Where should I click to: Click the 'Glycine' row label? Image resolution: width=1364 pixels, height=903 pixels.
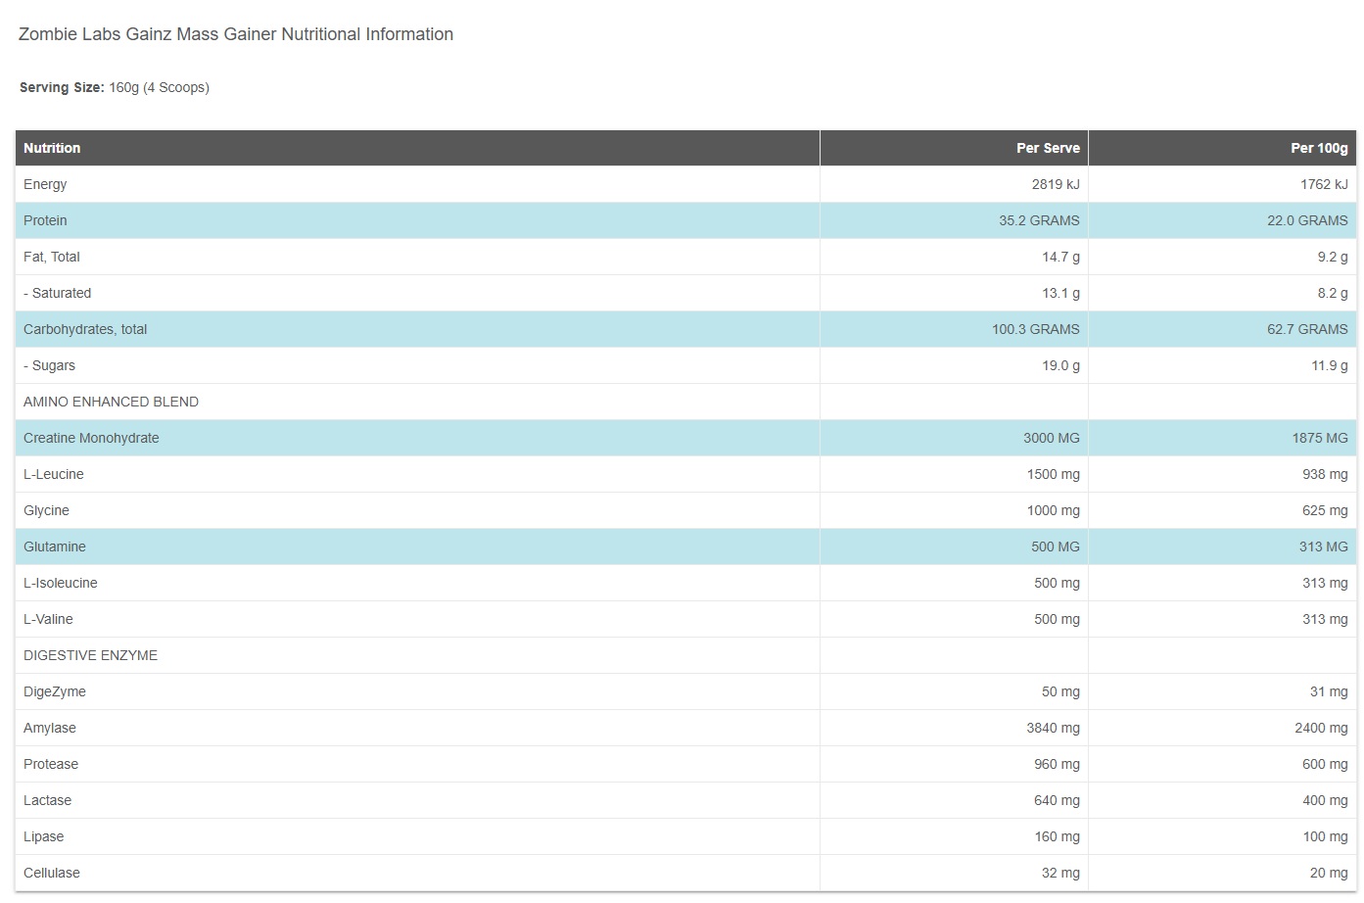[x=46, y=510]
